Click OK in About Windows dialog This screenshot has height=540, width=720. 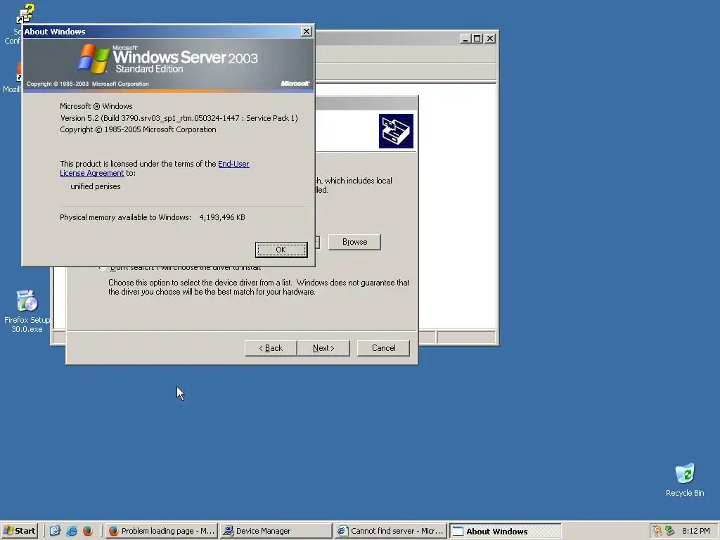pos(281,250)
